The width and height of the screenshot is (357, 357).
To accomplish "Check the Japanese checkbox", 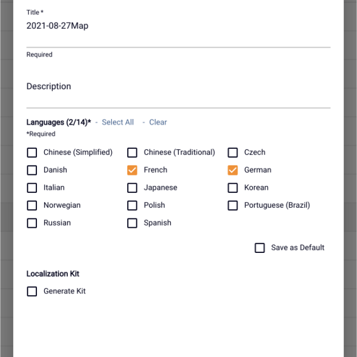I will (132, 188).
